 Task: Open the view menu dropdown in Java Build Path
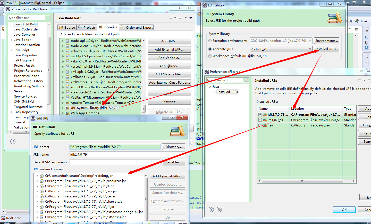(191, 18)
